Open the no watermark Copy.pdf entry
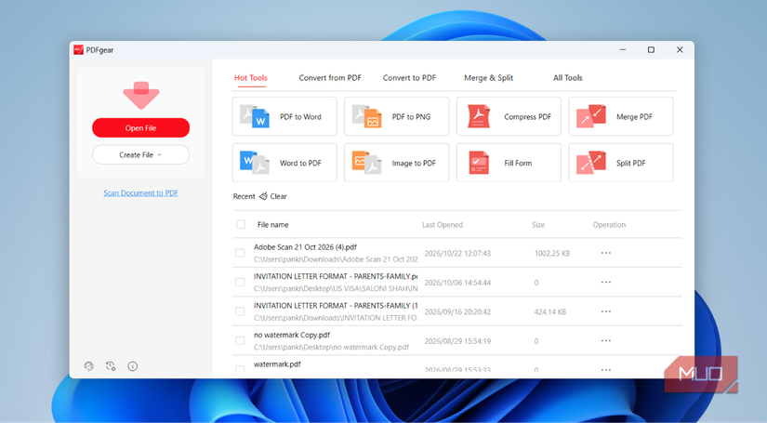 tap(292, 335)
